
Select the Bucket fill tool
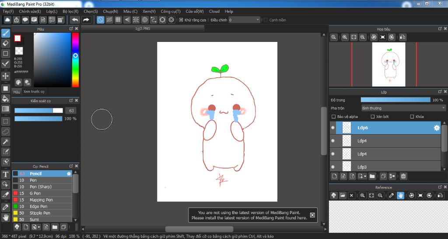coord(5,99)
